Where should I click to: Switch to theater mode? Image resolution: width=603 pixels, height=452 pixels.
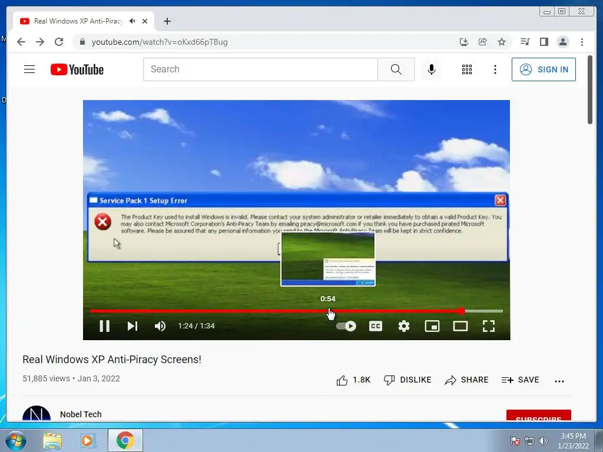pyautogui.click(x=460, y=326)
